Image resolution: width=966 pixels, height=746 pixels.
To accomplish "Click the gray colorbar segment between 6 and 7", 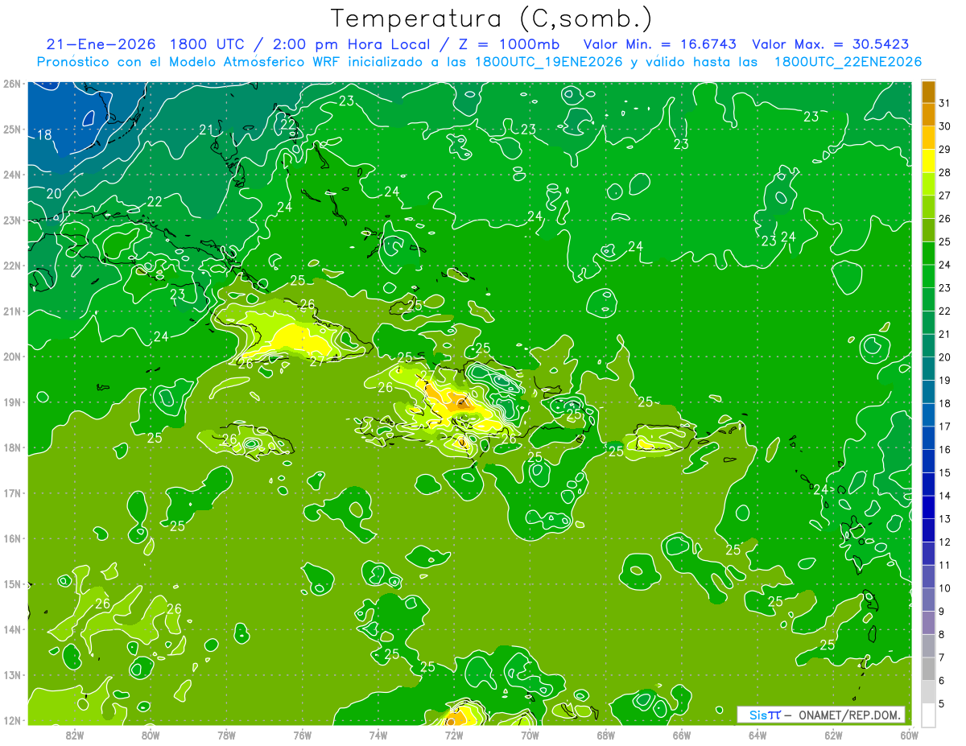I will tap(928, 670).
